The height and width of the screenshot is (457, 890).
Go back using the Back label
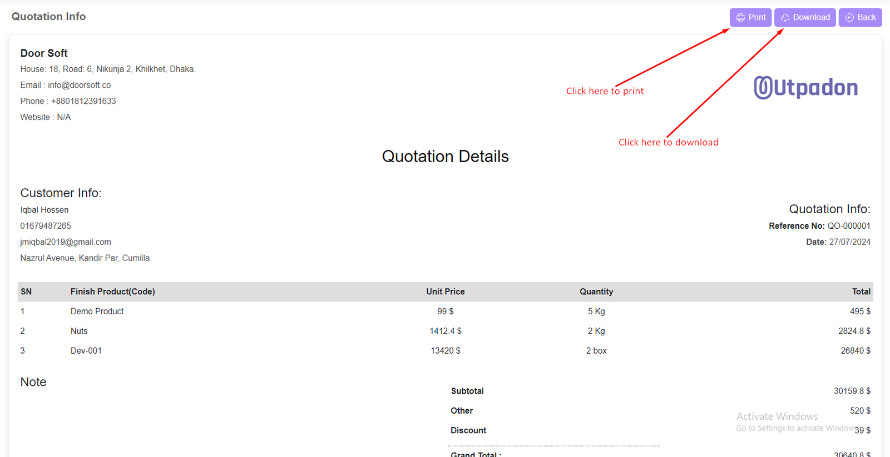pos(866,17)
